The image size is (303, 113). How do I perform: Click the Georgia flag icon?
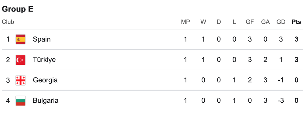tap(20, 80)
